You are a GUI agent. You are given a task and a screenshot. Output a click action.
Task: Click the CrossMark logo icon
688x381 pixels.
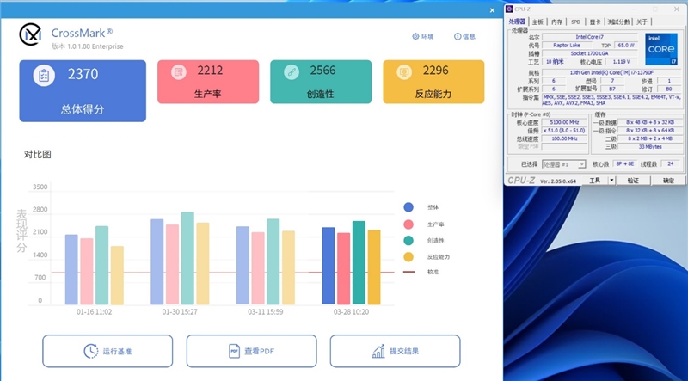coord(30,34)
